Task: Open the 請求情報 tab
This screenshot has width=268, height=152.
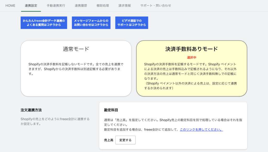Action: click(125, 6)
